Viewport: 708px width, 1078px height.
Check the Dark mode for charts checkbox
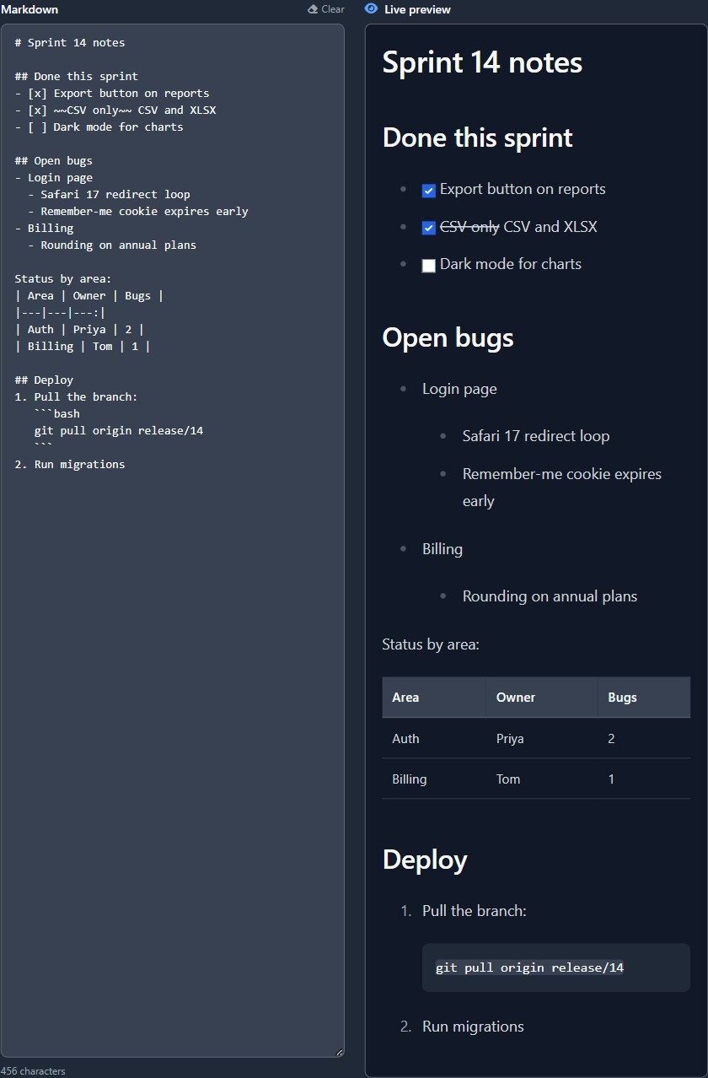tap(428, 265)
